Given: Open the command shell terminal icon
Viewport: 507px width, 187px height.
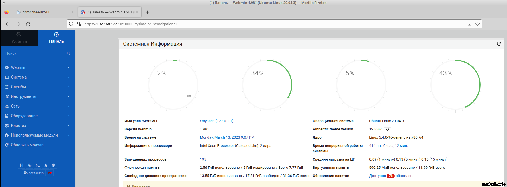Looking at the screenshot, I should pyautogui.click(x=38, y=165).
